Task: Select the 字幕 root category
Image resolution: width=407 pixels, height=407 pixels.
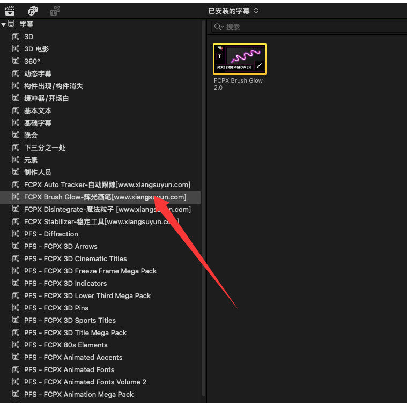Action: 100,25
